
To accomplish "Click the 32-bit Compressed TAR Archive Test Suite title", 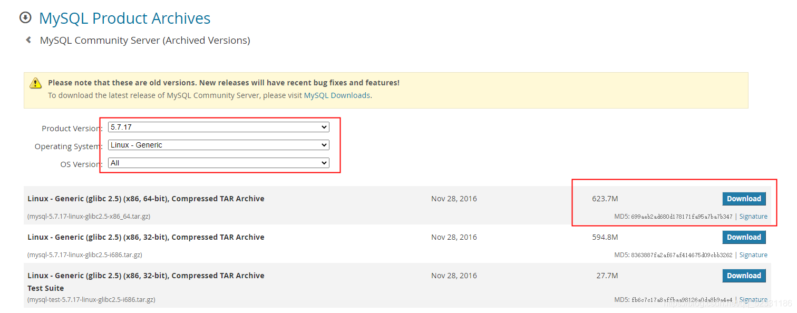I will pyautogui.click(x=146, y=281).
